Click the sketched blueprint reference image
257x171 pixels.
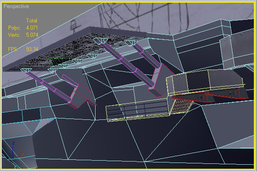164,17
